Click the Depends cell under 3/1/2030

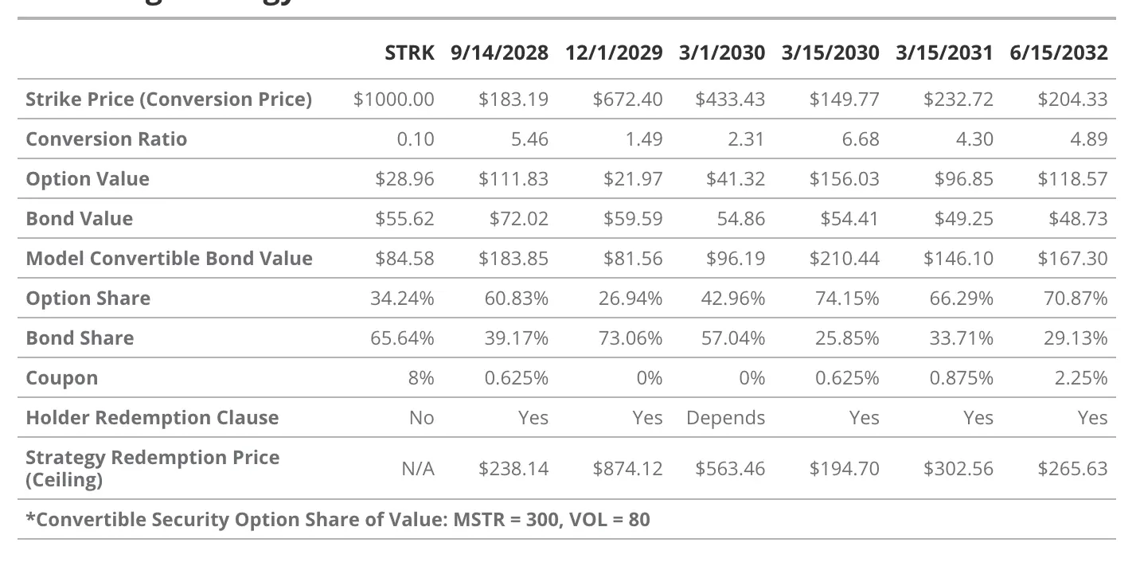click(725, 418)
